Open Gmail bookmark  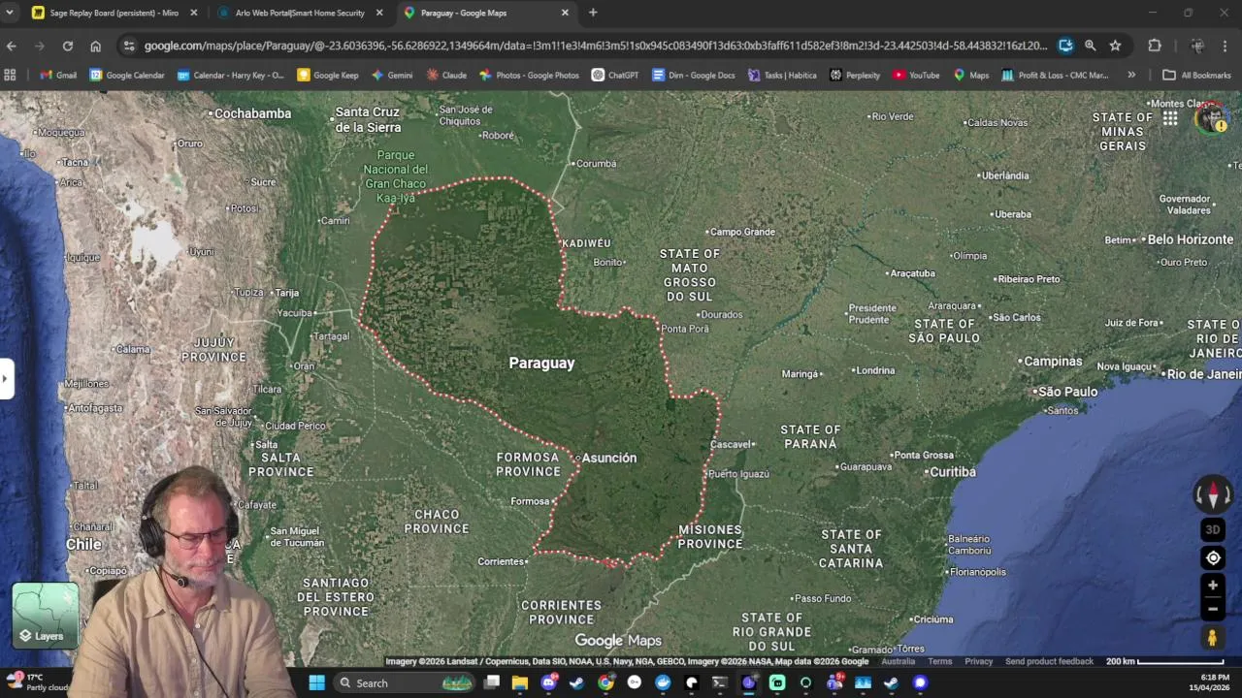coord(58,75)
